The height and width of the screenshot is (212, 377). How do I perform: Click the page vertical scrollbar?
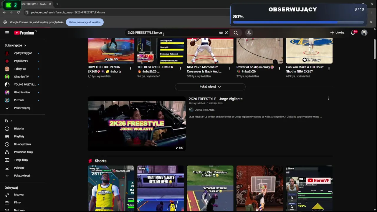pyautogui.click(x=375, y=49)
